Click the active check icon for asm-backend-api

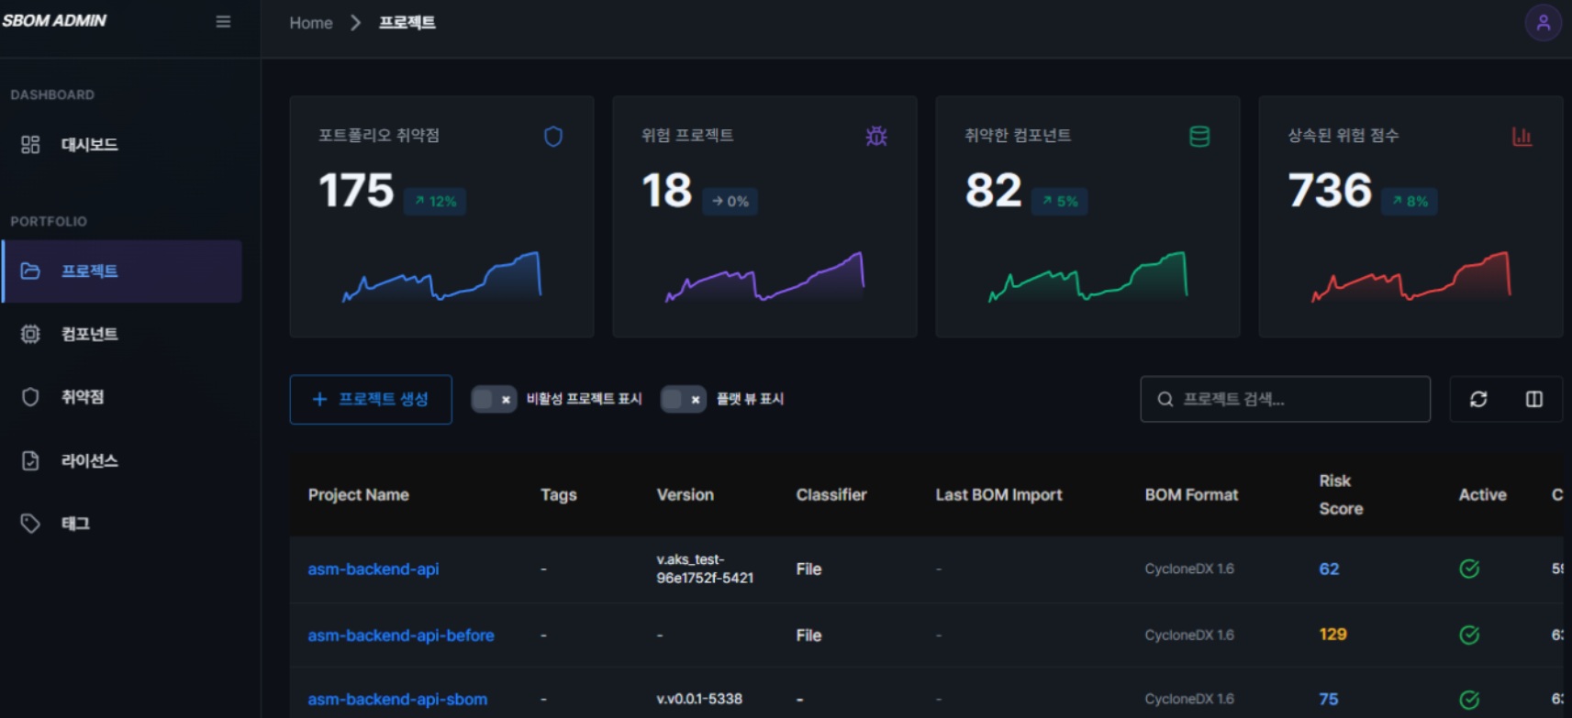[x=1469, y=569]
